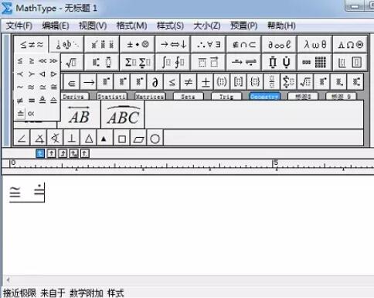Open the 格式(M) menu
This screenshot has width=374, height=298.
click(132, 26)
